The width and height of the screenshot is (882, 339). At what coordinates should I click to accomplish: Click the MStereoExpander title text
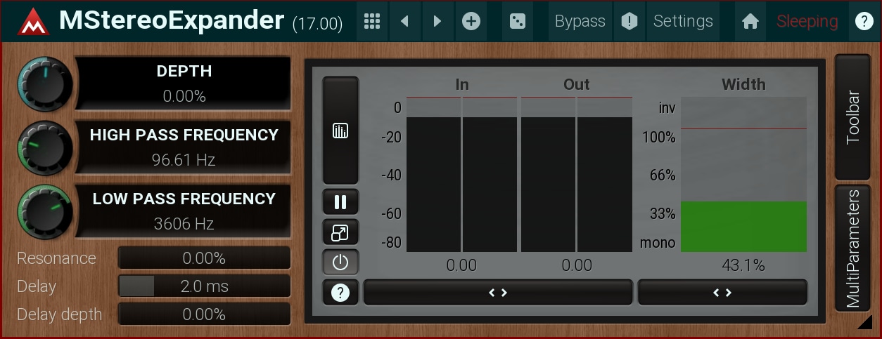(172, 21)
